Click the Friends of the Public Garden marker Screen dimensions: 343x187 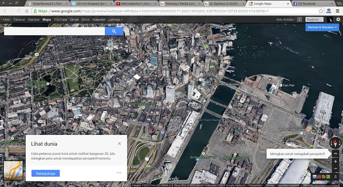point(48,84)
